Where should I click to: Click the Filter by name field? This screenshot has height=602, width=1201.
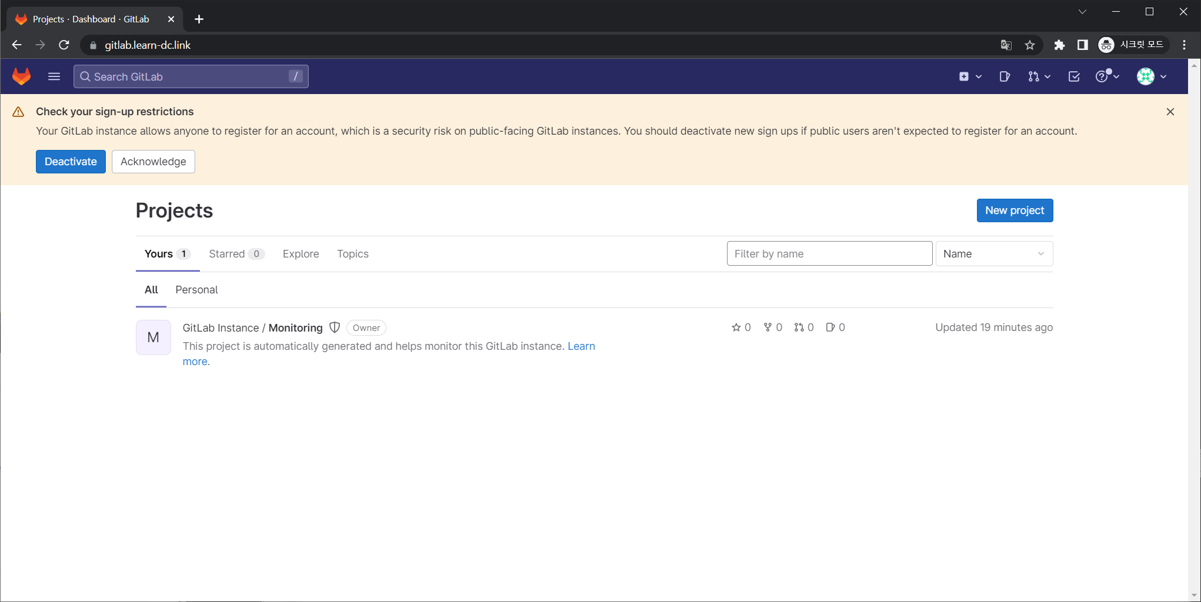(x=829, y=254)
